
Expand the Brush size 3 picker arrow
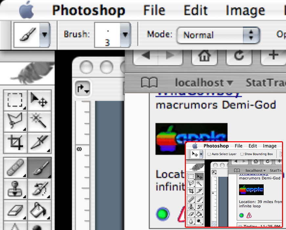[x=125, y=35]
